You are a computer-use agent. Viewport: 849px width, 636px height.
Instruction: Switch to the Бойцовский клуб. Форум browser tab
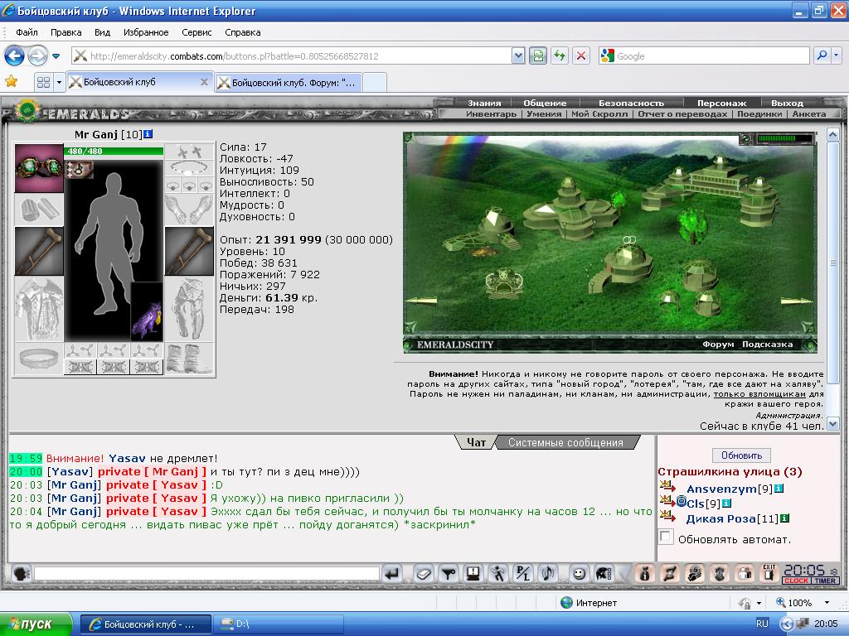click(288, 82)
